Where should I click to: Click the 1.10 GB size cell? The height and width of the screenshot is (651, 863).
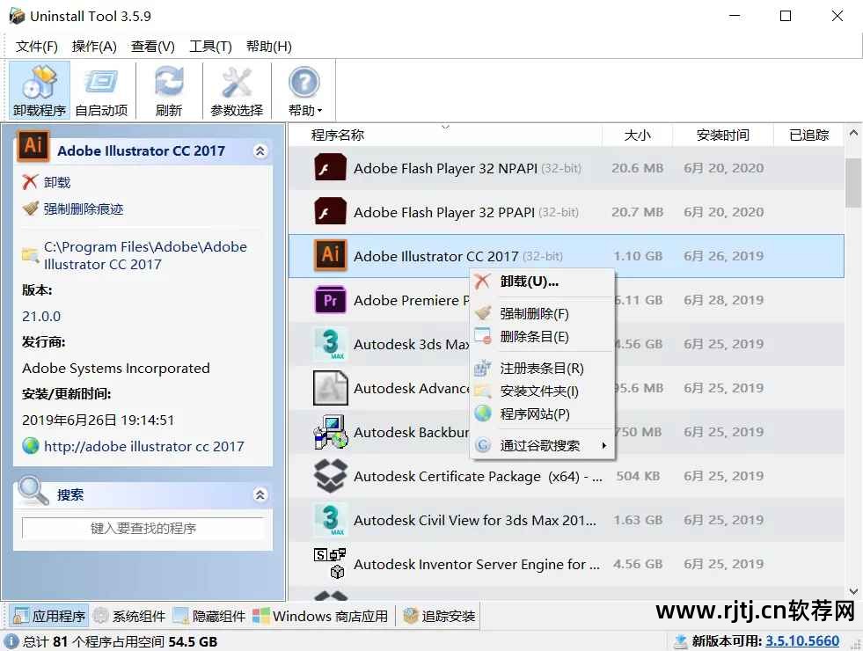638,256
